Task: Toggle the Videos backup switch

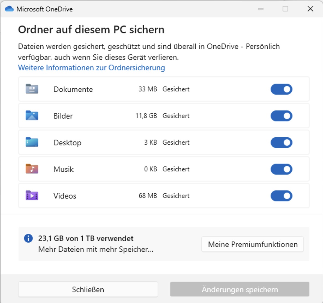Action: [281, 196]
